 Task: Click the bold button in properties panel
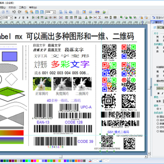click(159, 93)
